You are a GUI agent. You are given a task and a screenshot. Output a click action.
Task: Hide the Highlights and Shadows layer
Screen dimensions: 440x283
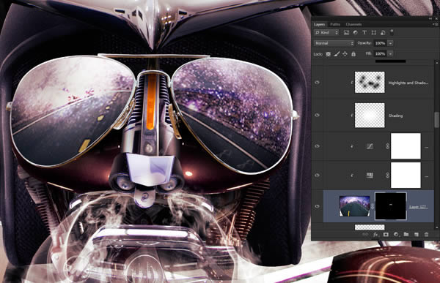317,83
